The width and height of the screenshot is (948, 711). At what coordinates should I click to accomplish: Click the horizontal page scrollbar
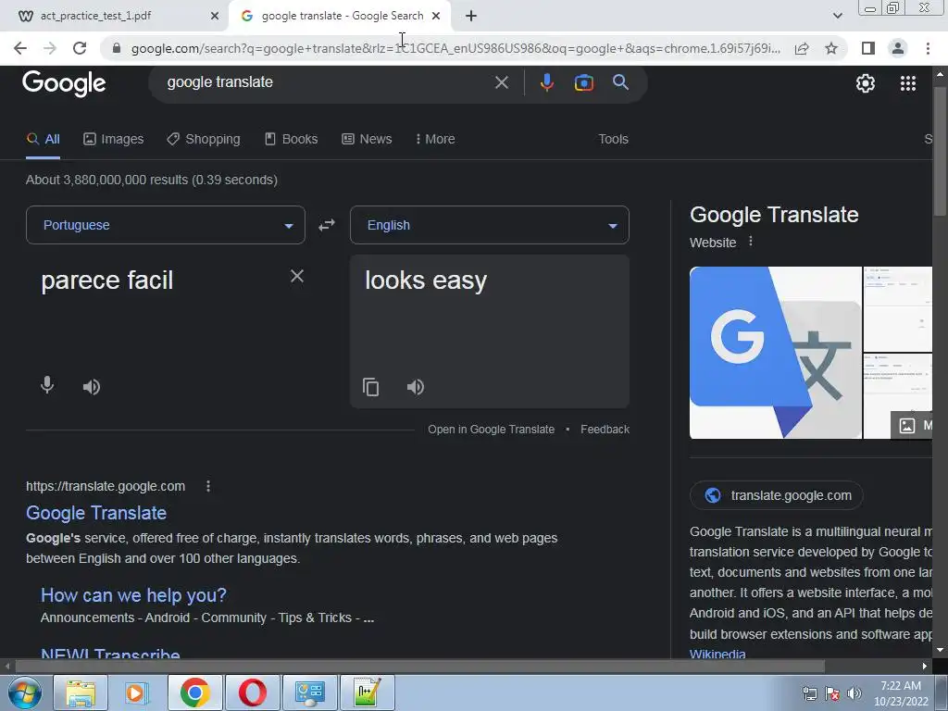click(419, 667)
